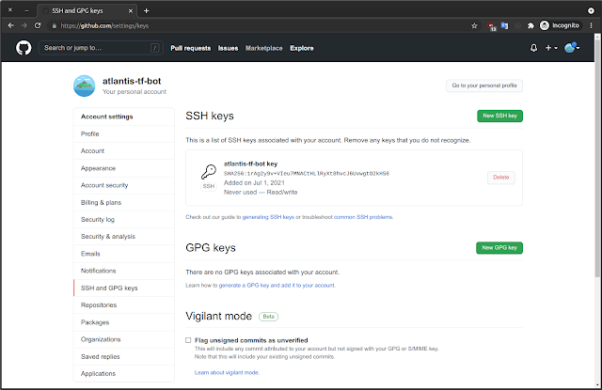The height and width of the screenshot is (390, 602).
Task: Click the New SSH key button
Action: 499,116
